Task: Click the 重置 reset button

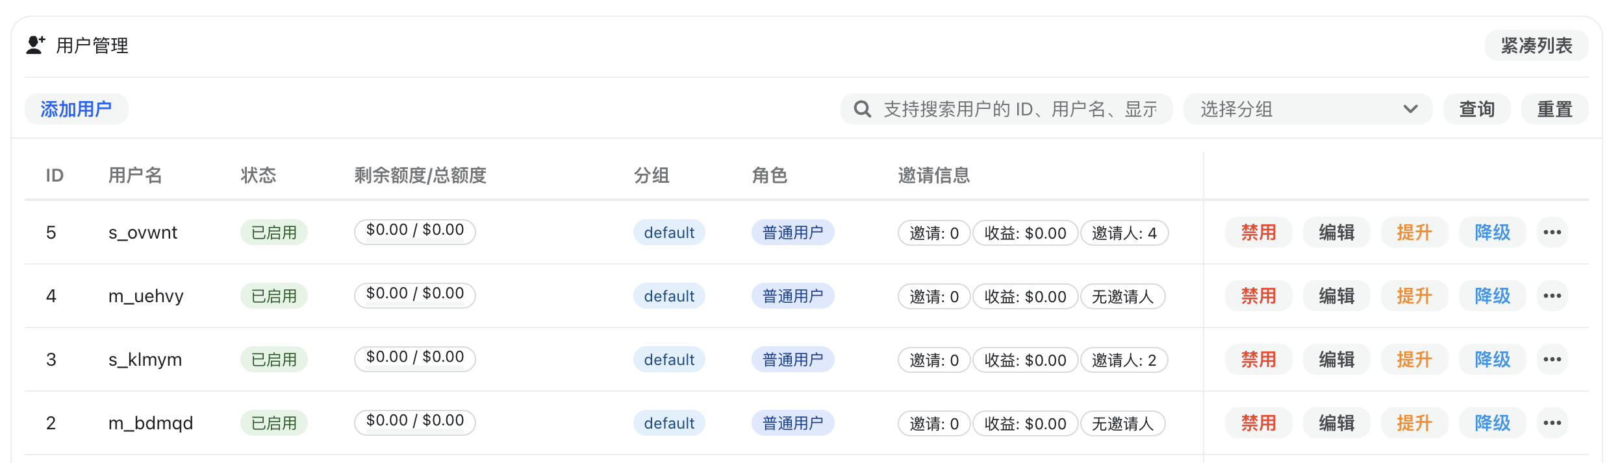Action: click(x=1554, y=109)
